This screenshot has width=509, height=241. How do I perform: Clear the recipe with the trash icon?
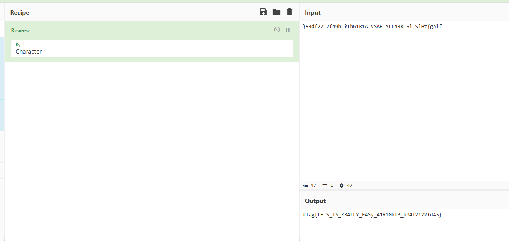pos(290,12)
